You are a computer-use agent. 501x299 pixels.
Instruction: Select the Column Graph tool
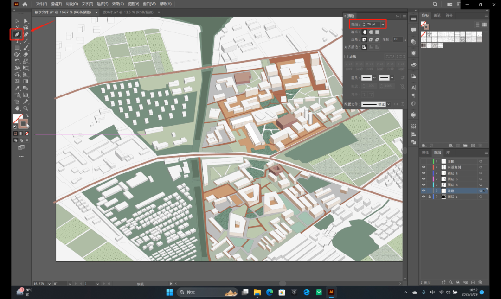26,95
